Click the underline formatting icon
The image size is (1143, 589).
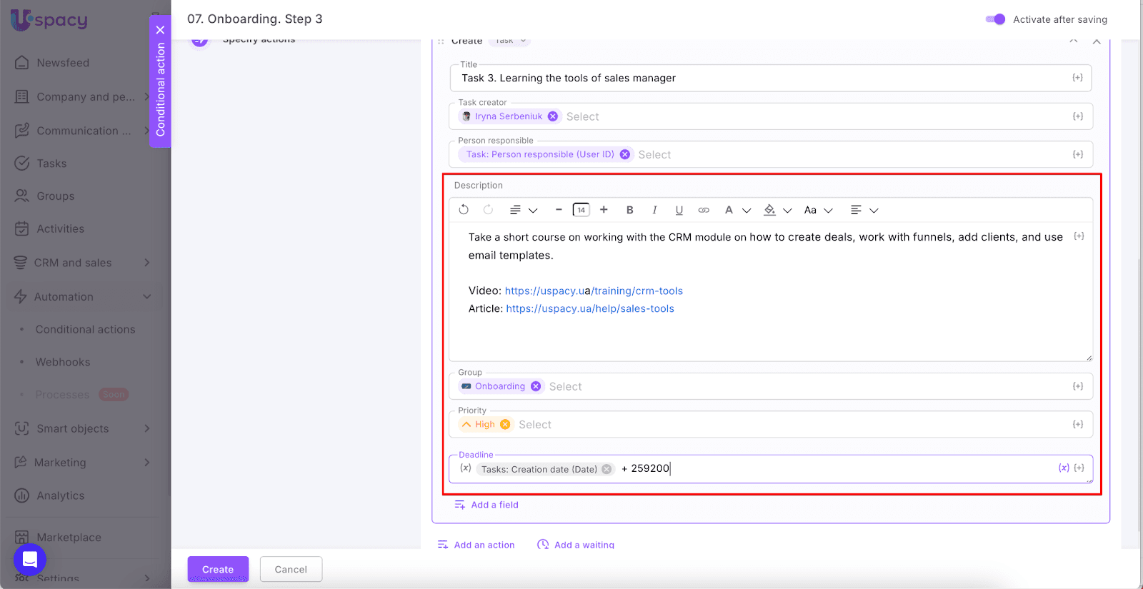[x=679, y=210]
